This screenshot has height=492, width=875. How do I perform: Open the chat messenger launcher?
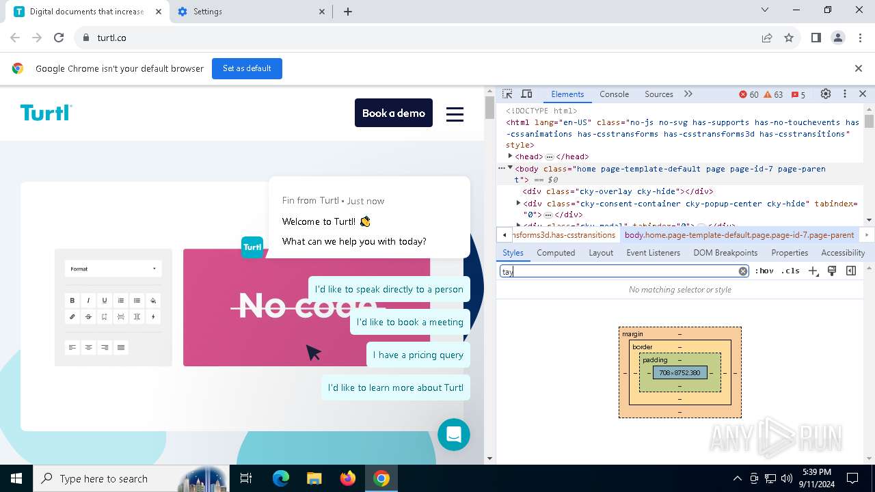[x=454, y=435]
